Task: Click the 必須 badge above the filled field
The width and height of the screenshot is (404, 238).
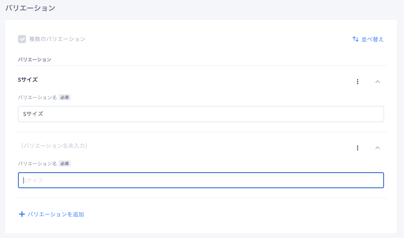Action: click(65, 98)
